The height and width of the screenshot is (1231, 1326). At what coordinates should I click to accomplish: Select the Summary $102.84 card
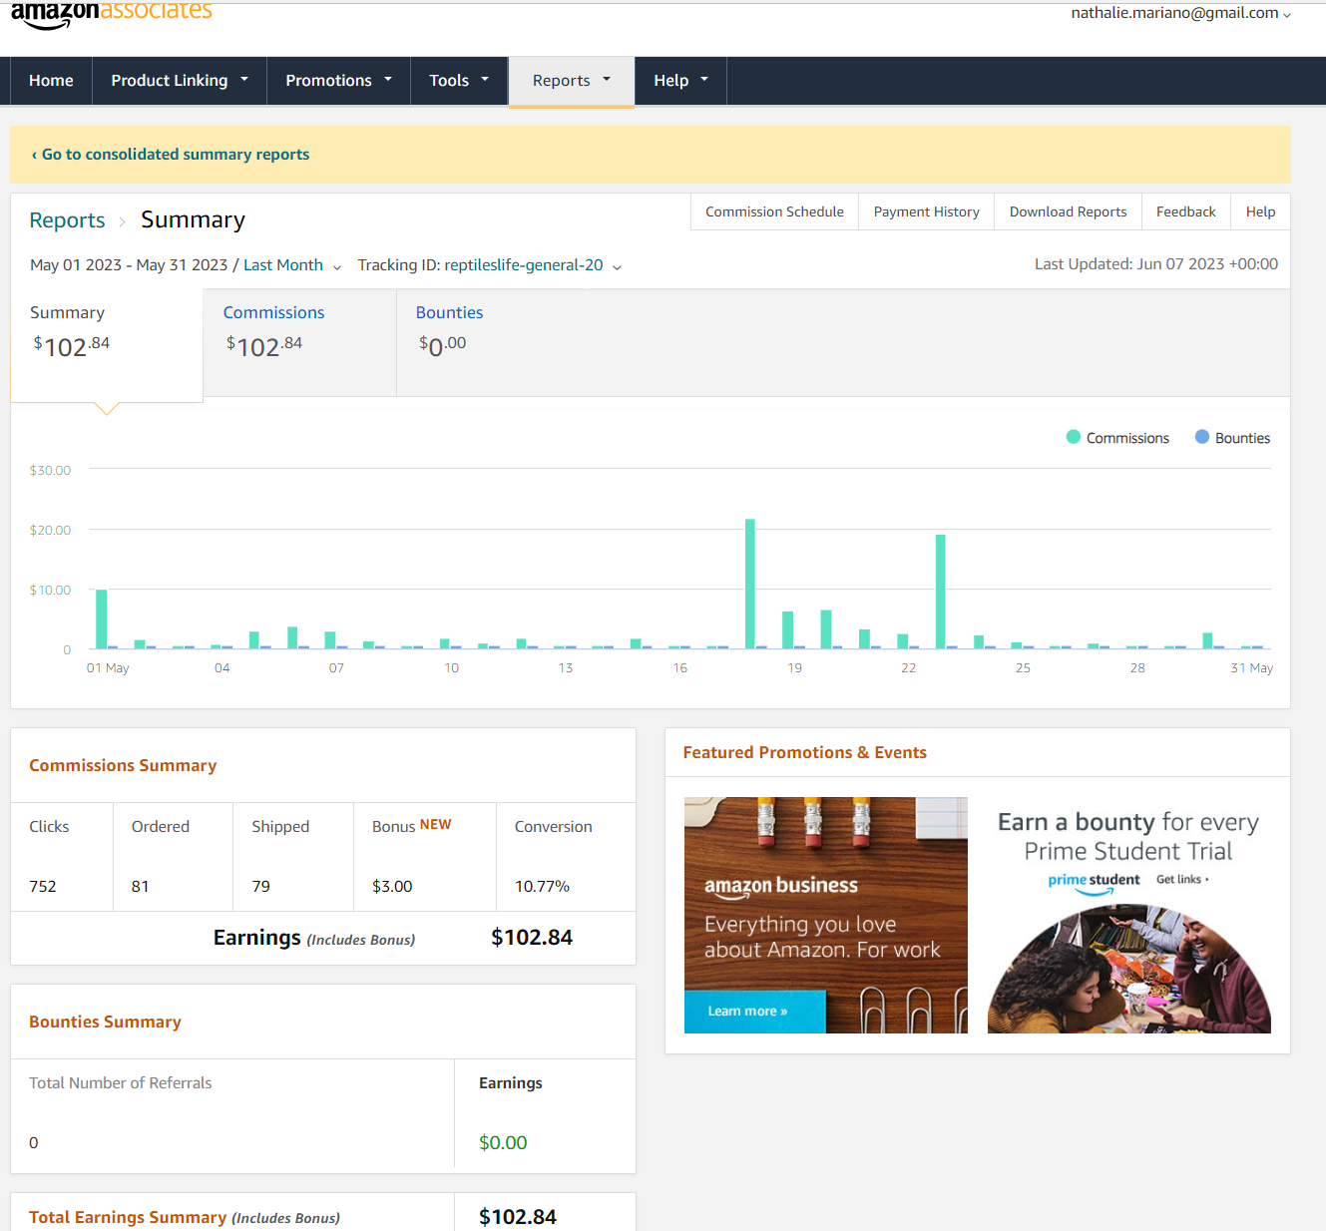tap(107, 345)
